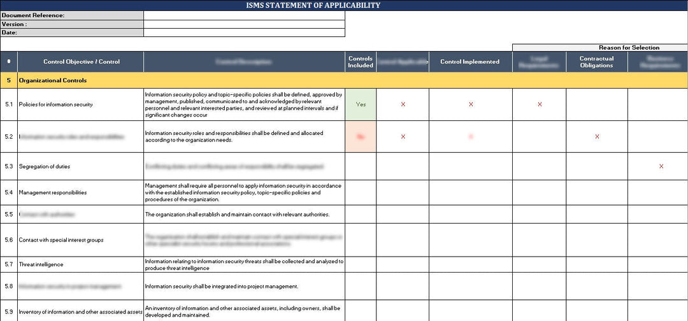The image size is (688, 321).
Task: Click the Legal Requirements X for row 5.1
Action: click(x=540, y=104)
